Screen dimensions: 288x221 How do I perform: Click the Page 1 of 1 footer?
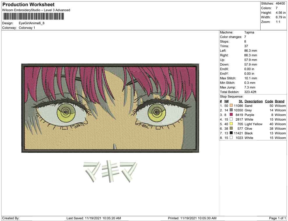click(x=277, y=218)
